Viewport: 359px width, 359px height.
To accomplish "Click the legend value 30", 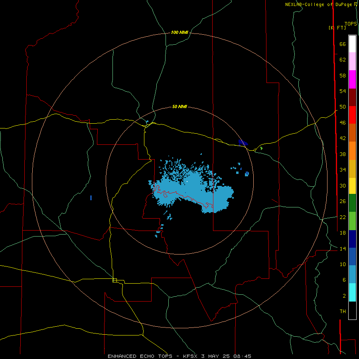I will coord(343,185).
